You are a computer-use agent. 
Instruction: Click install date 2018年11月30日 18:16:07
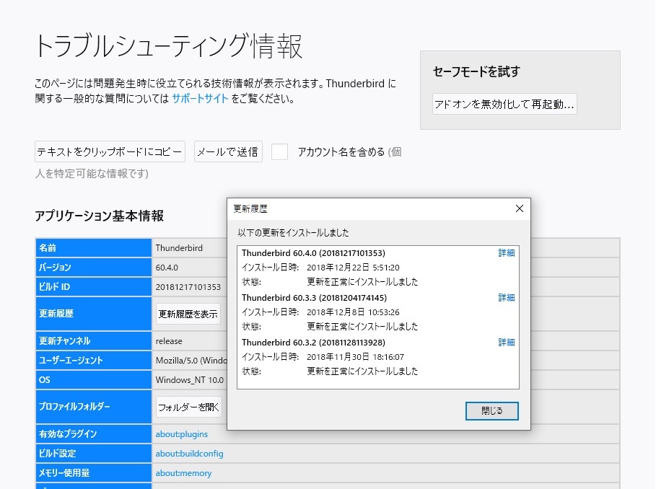point(356,357)
